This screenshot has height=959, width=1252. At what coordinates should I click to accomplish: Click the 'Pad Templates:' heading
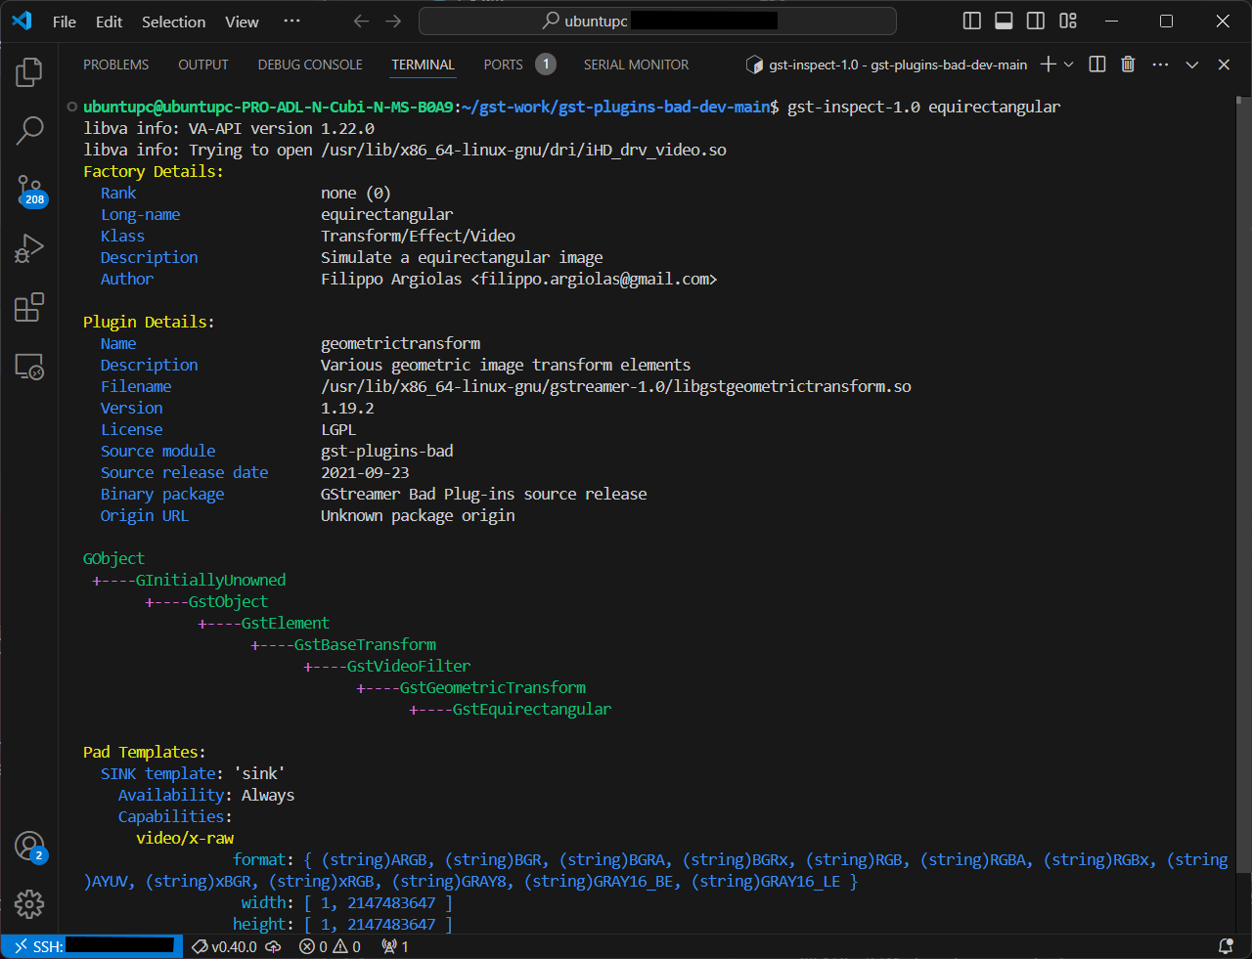click(x=144, y=752)
